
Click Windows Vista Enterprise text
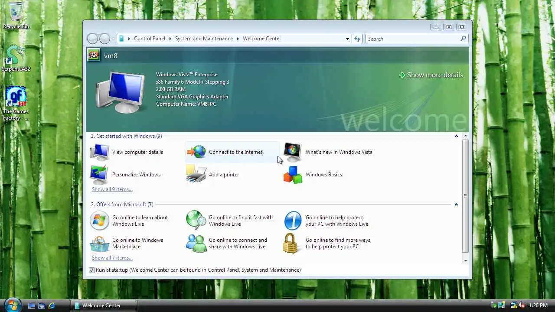pos(187,75)
